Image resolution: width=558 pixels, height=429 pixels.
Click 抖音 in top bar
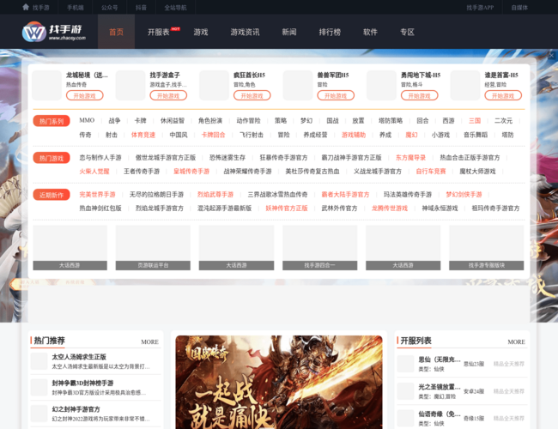(141, 8)
